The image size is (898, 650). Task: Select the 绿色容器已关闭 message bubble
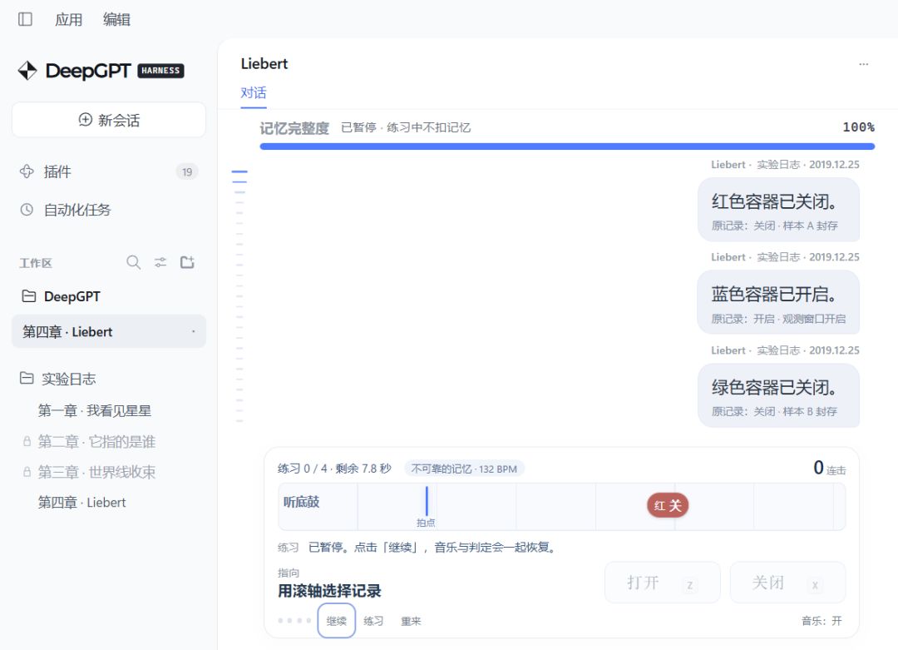(778, 395)
